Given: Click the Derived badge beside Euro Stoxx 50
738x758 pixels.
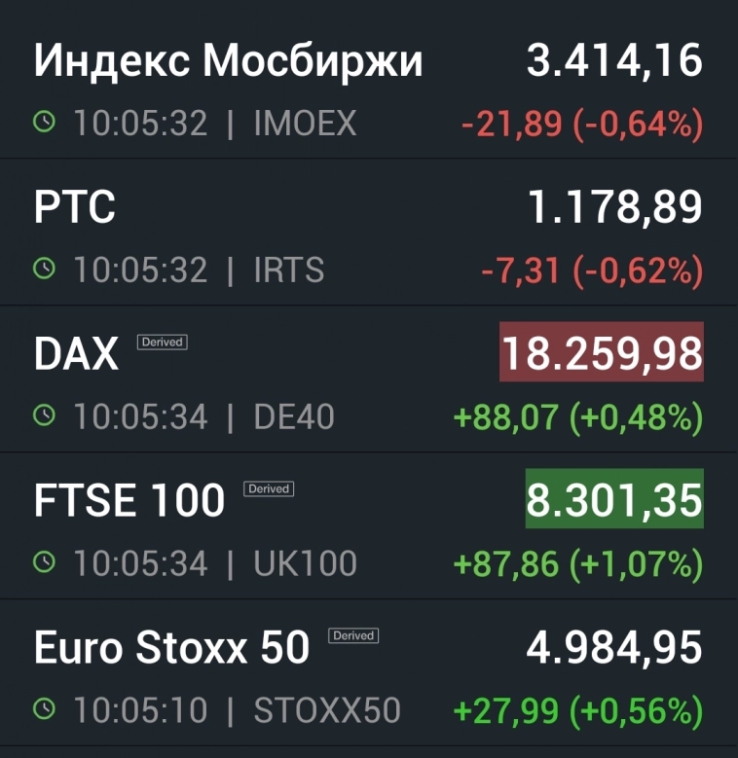Looking at the screenshot, I should point(352,635).
